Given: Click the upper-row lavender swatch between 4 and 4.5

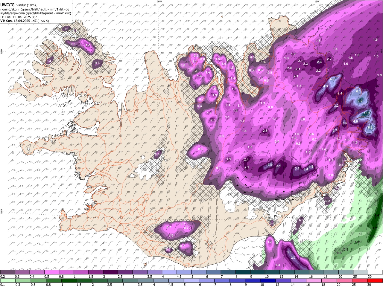Looking at the screenshot, I should pos(169,272).
